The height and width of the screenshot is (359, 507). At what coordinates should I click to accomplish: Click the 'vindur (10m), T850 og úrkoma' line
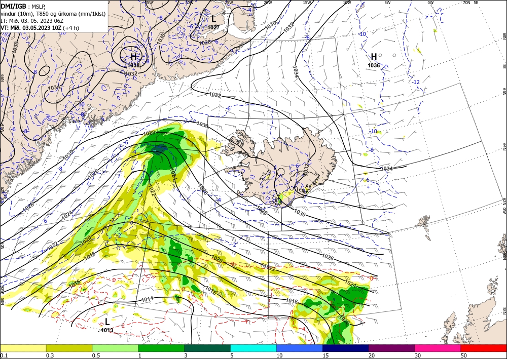click(x=53, y=14)
